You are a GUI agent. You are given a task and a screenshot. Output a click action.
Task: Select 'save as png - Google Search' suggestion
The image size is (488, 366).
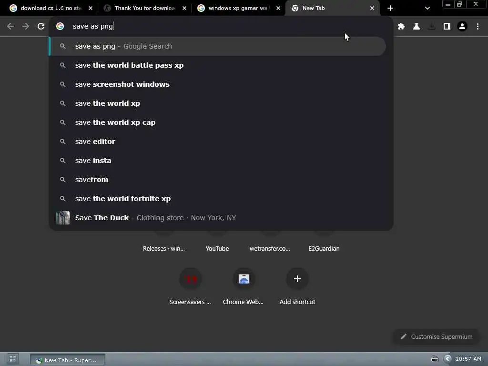217,46
